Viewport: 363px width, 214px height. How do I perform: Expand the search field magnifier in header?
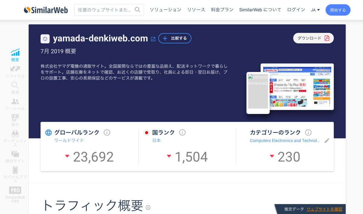(x=138, y=9)
